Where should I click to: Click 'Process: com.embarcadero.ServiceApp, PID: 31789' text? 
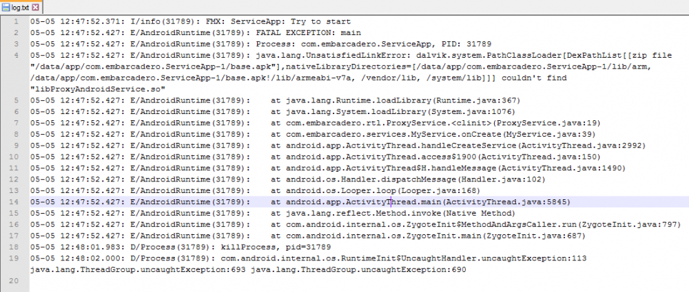373,44
